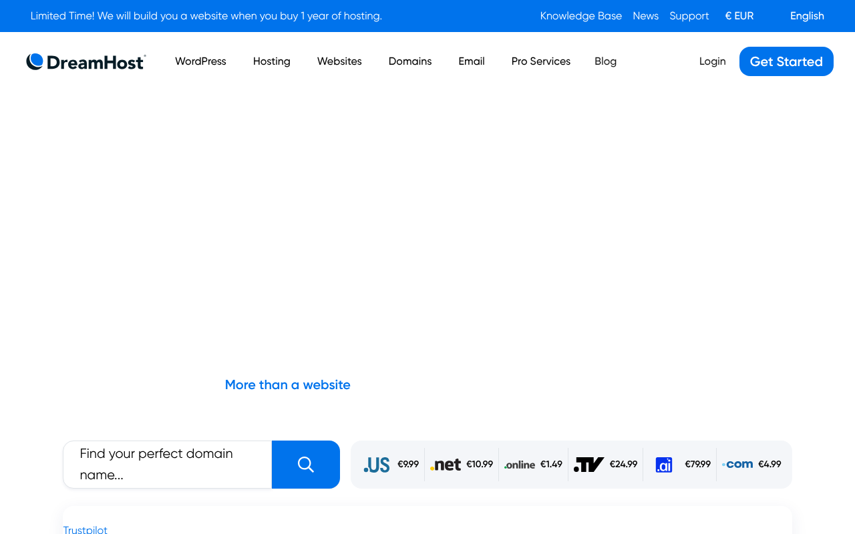The height and width of the screenshot is (534, 855).
Task: Click the €4.99 price text
Action: pos(769,464)
